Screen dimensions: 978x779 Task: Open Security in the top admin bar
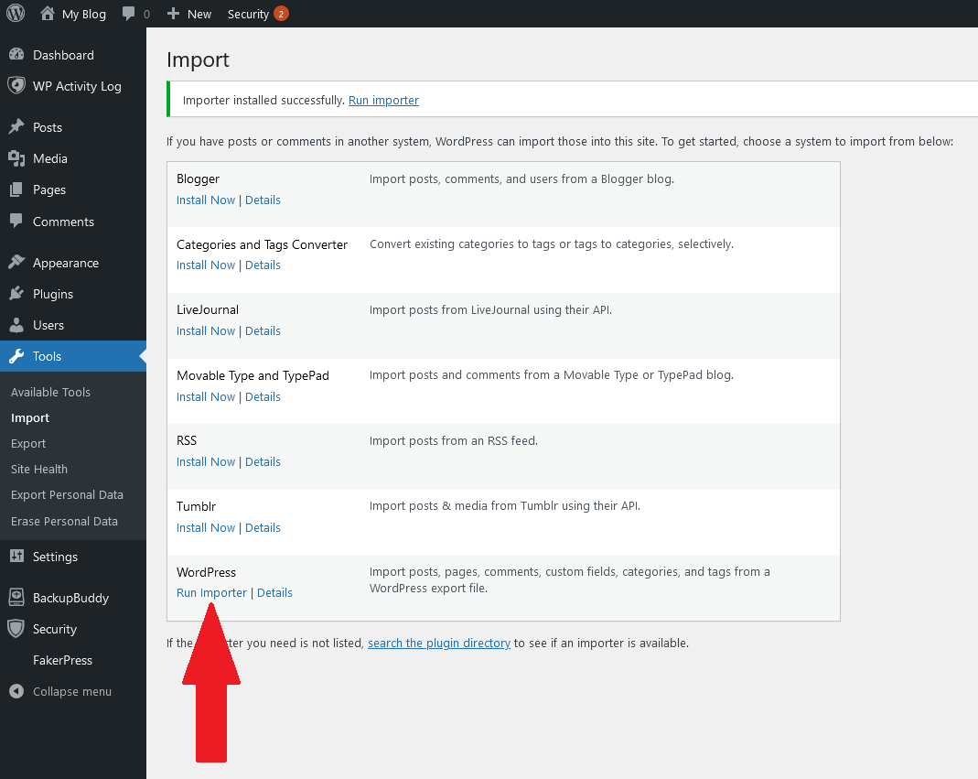[248, 14]
